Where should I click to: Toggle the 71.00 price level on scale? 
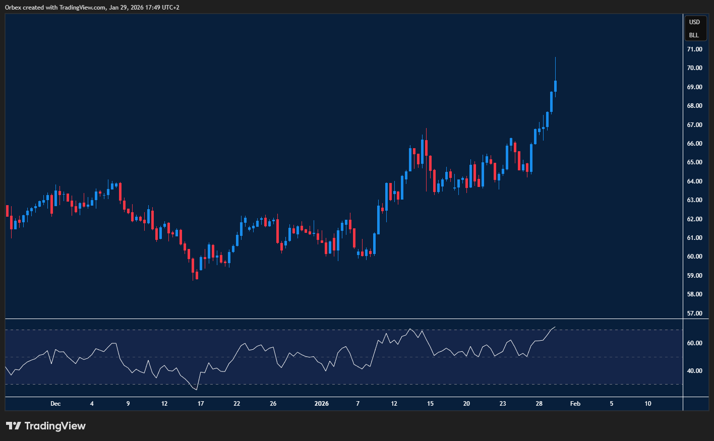click(x=694, y=49)
